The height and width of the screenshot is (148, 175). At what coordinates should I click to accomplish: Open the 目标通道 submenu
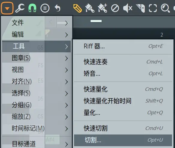(36, 144)
